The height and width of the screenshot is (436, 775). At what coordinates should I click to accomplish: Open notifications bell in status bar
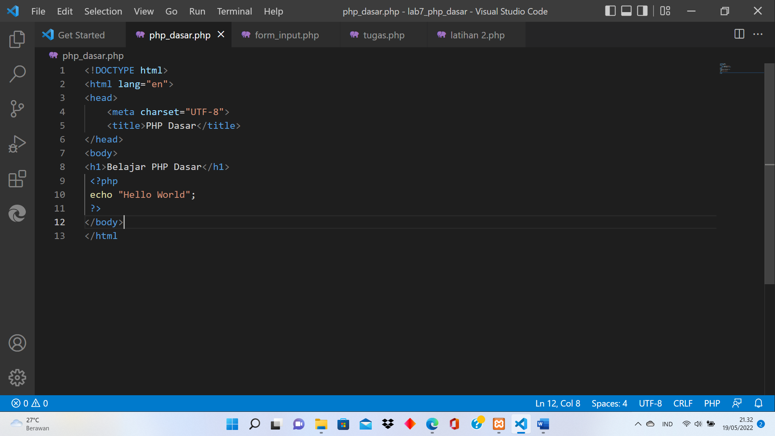[758, 403]
